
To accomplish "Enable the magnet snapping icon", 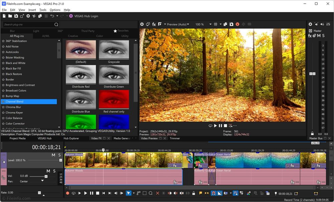I will click(213, 193).
